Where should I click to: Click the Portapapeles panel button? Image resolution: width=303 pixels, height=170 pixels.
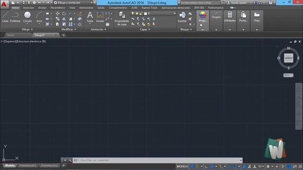243,20
